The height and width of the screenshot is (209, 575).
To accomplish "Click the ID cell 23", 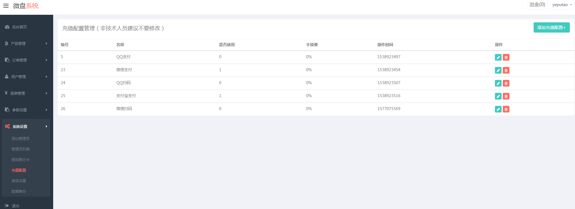I will (63, 70).
